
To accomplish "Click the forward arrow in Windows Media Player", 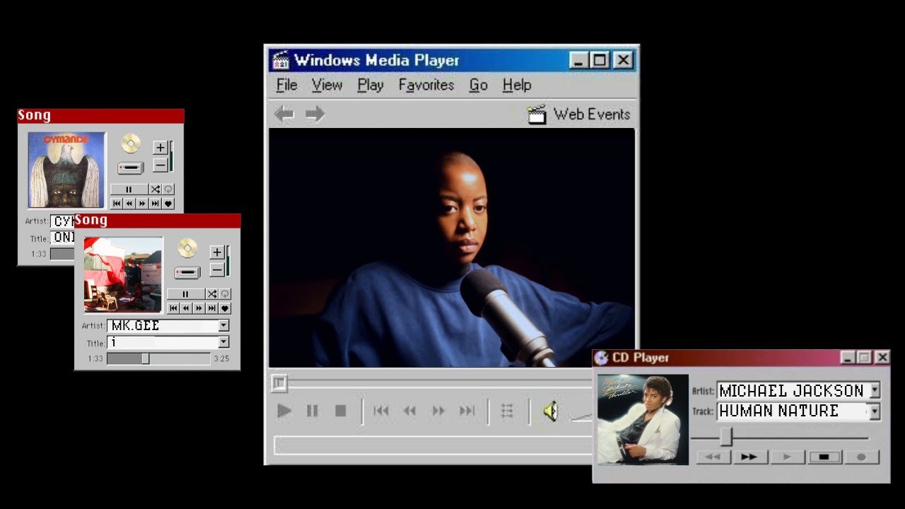I will click(315, 114).
